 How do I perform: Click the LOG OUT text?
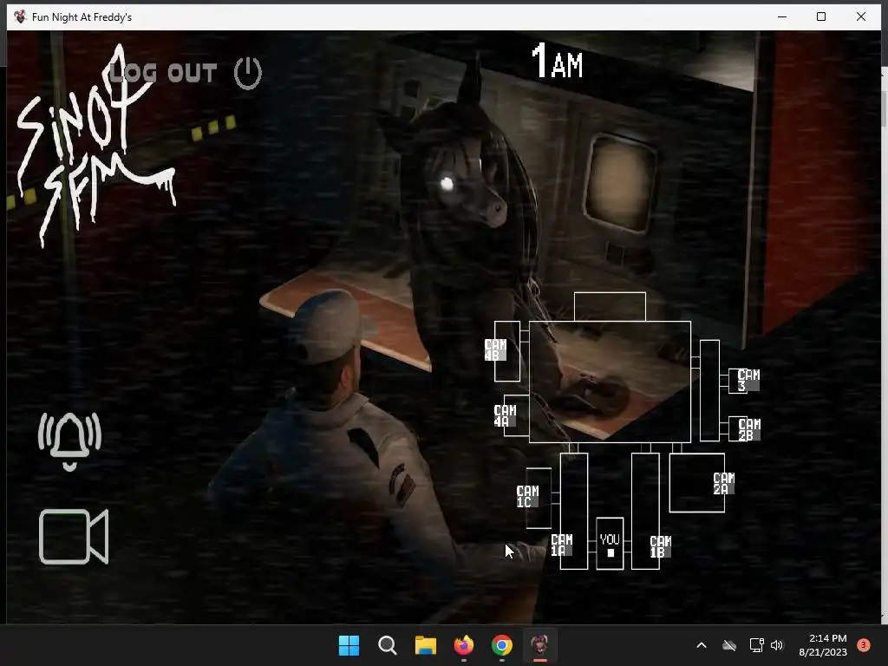[x=163, y=73]
